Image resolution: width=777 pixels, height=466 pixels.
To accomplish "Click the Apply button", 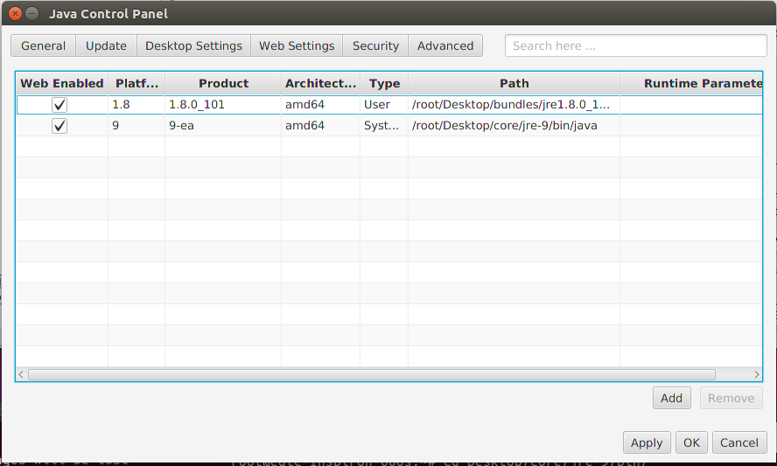I will (647, 442).
